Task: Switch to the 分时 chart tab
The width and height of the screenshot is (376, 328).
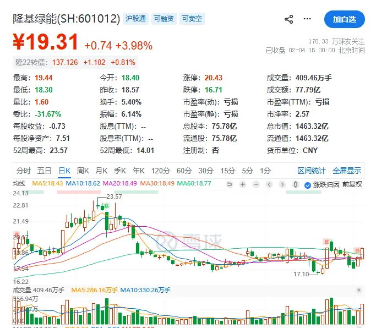Action: [24, 171]
